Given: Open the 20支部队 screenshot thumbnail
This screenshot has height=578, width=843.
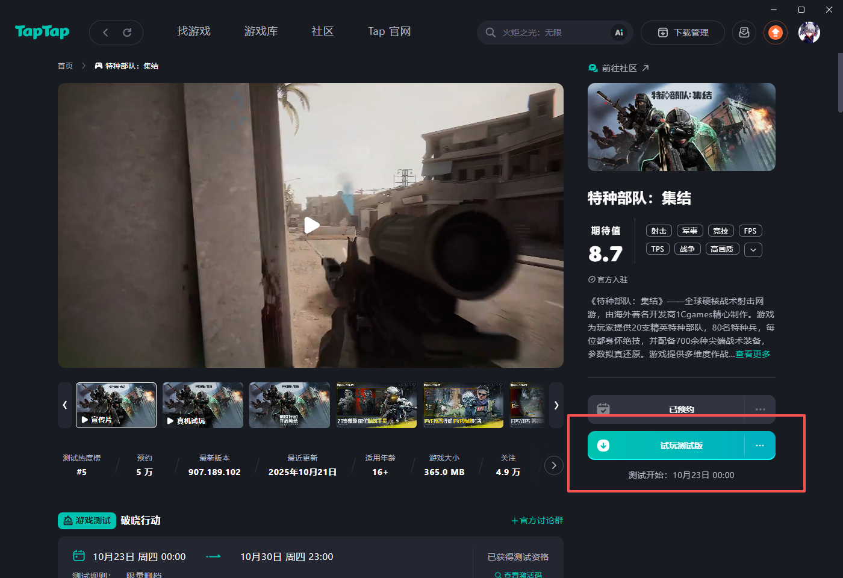Looking at the screenshot, I should tap(376, 405).
